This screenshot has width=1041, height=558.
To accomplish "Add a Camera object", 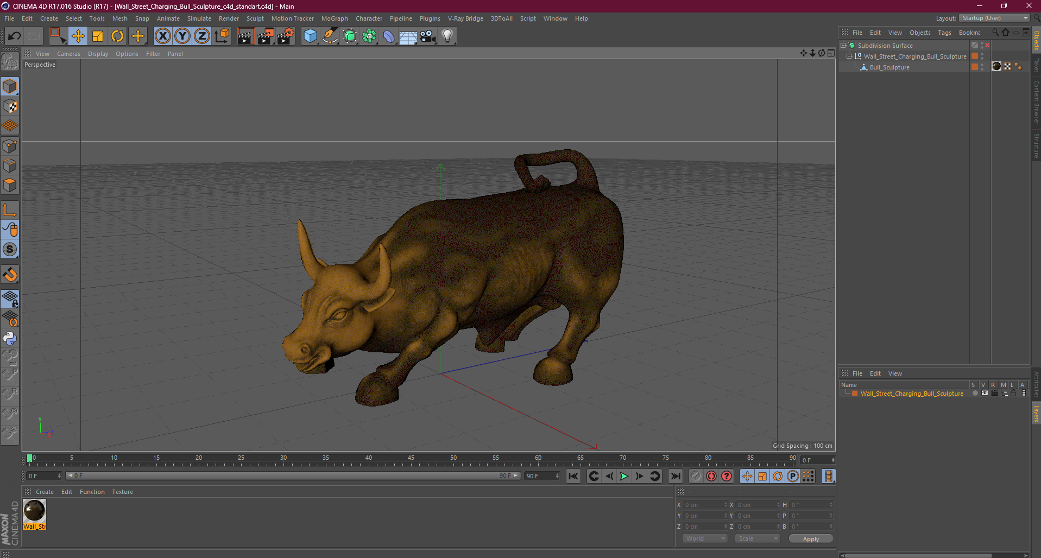I will pyautogui.click(x=428, y=36).
